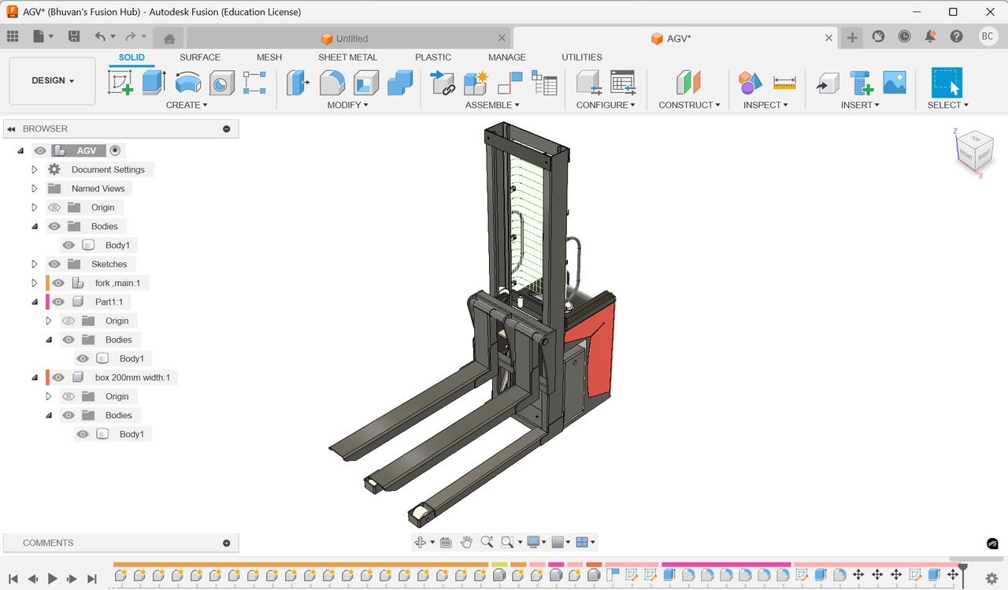Click the Joint tool in Assemble
This screenshot has width=1008, height=590.
click(443, 82)
